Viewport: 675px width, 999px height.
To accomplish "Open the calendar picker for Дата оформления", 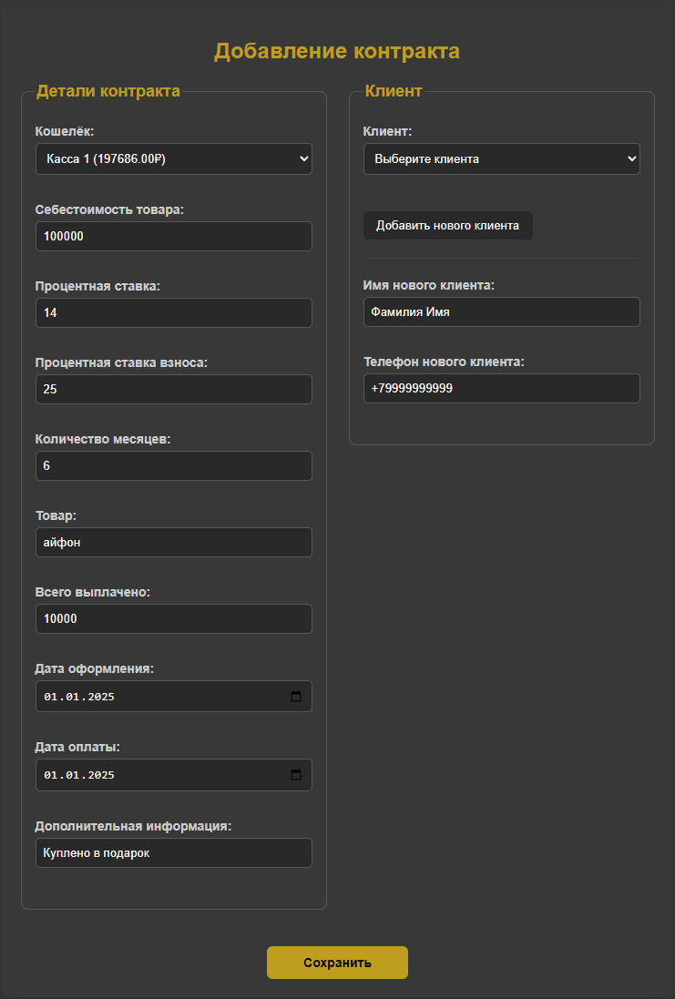I will click(296, 697).
